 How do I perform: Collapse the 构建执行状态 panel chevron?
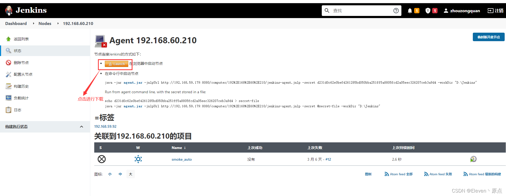click(82, 127)
